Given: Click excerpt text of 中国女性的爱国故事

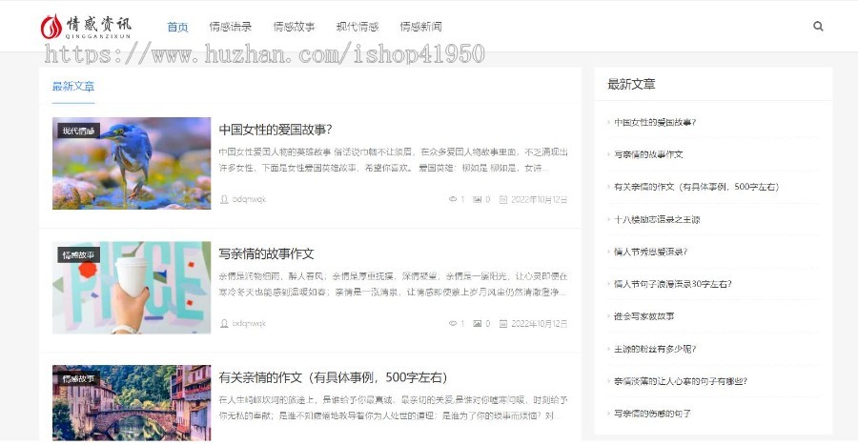Looking at the screenshot, I should coord(393,160).
